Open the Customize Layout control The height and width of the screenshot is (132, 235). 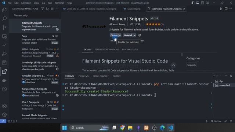[x=207, y=3]
